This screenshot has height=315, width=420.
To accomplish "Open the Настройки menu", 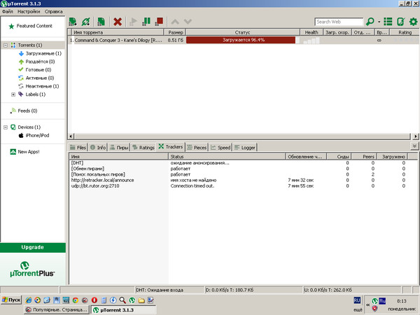I will click(29, 11).
